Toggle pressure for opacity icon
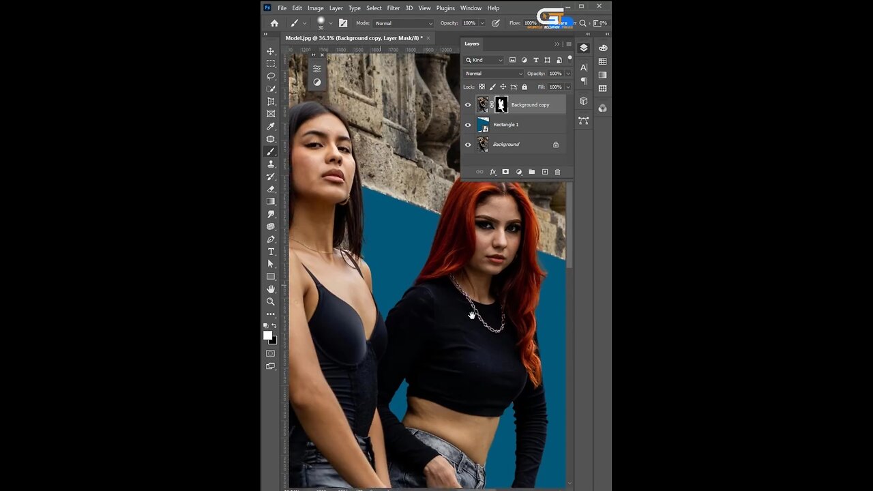Viewport: 873px width, 491px height. tap(496, 23)
